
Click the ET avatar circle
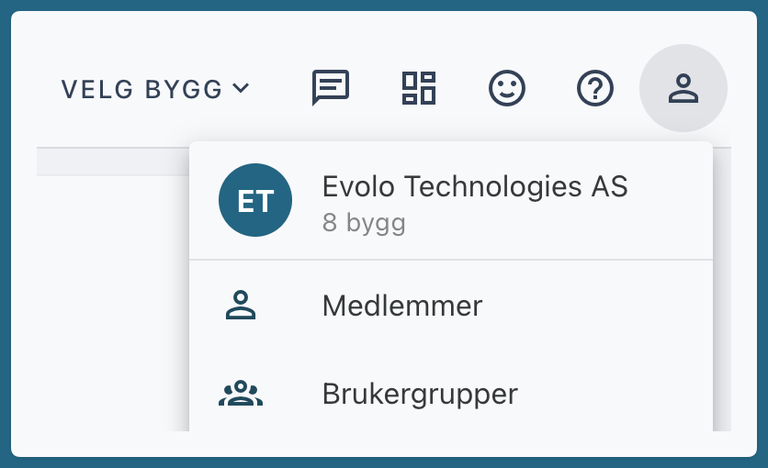coord(255,200)
